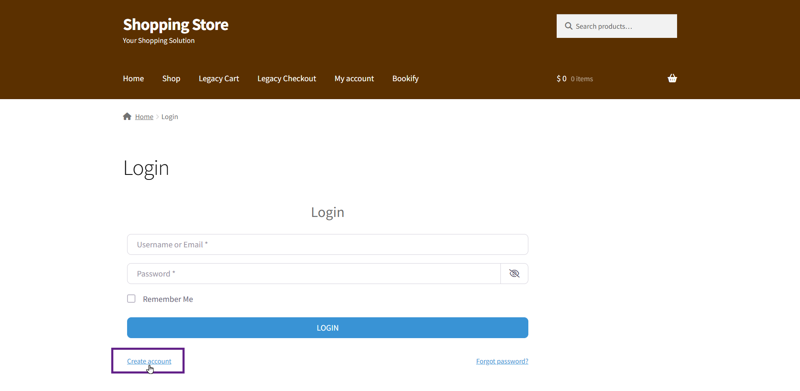View cart total showing $0
Viewport: 800px width, 391px height.
(562, 79)
